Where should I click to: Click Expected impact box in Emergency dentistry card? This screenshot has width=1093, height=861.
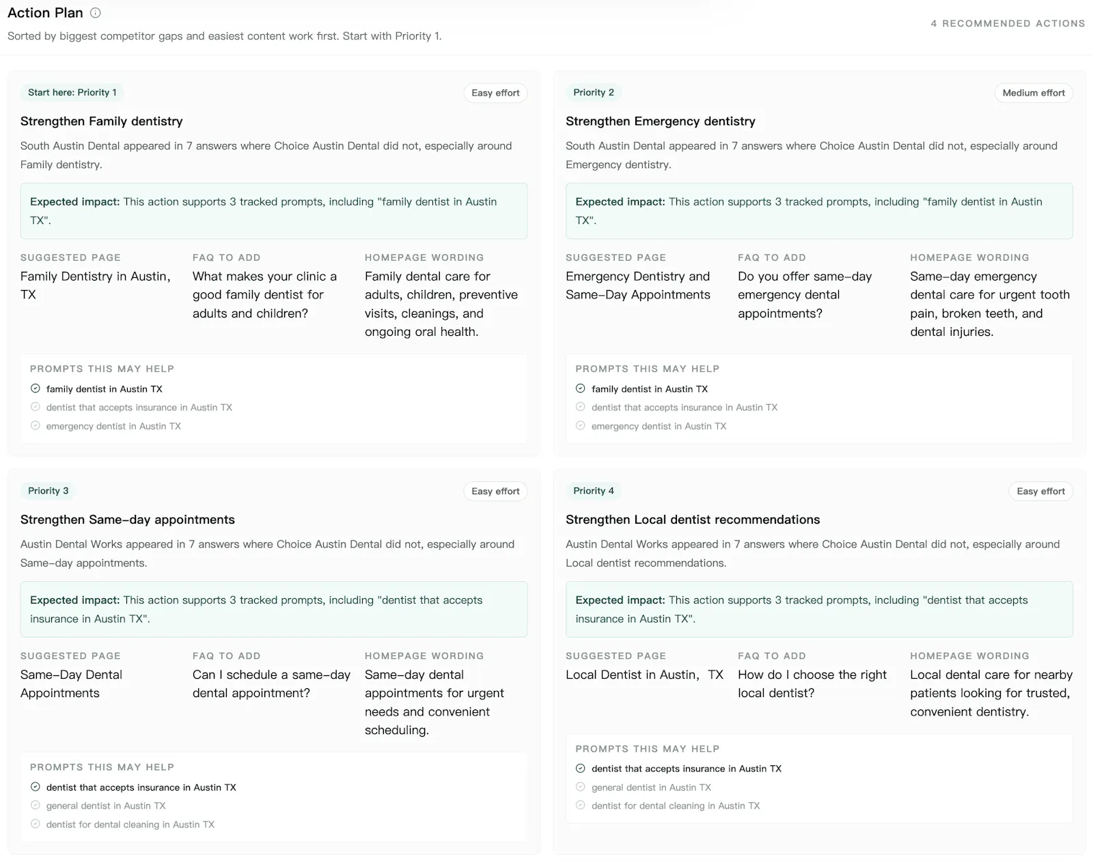coord(819,211)
